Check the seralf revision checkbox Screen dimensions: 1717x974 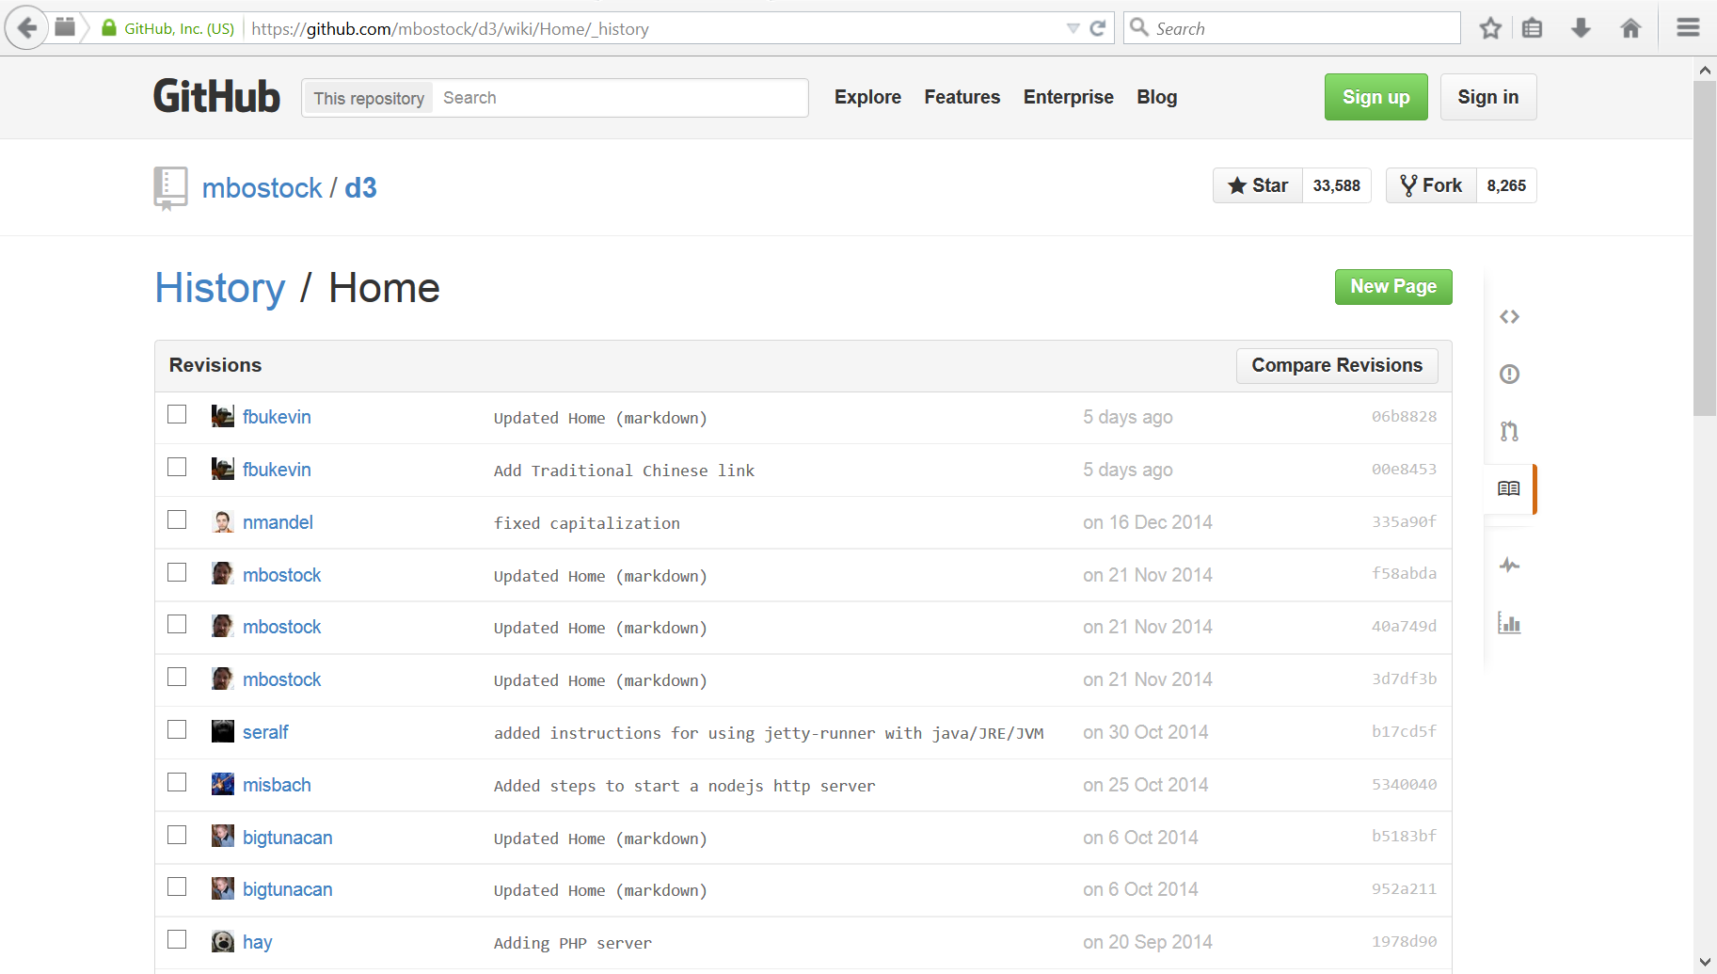click(x=177, y=729)
